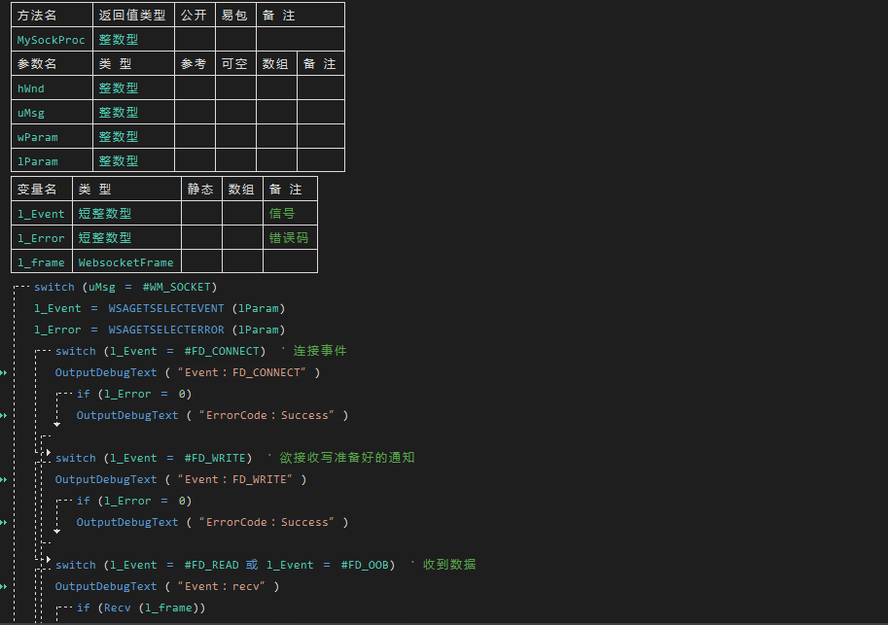Click flow arrow before FD_READ switch statement

click(48, 560)
